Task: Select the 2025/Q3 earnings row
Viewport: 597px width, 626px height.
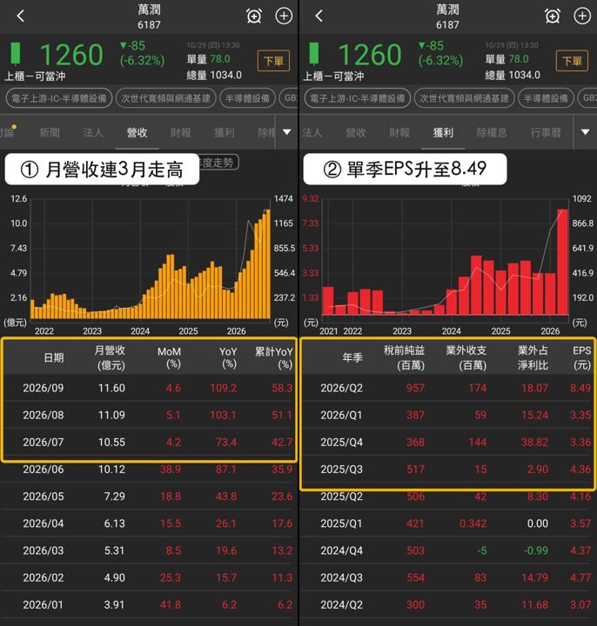Action: (448, 469)
